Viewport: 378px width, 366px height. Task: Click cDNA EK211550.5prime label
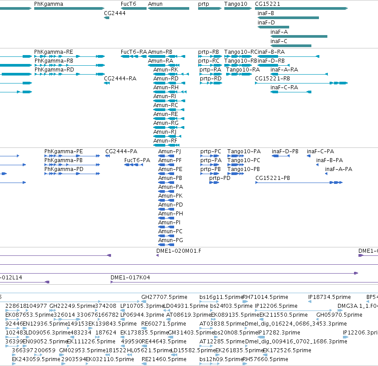click(283, 315)
